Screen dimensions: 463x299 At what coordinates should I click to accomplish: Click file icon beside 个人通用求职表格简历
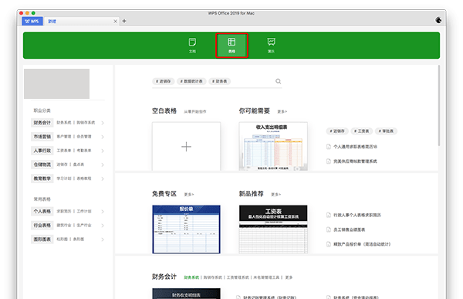329,147
